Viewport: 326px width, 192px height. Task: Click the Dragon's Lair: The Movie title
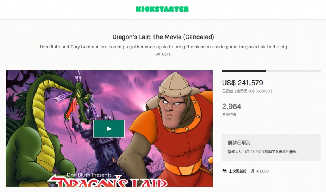click(x=163, y=37)
